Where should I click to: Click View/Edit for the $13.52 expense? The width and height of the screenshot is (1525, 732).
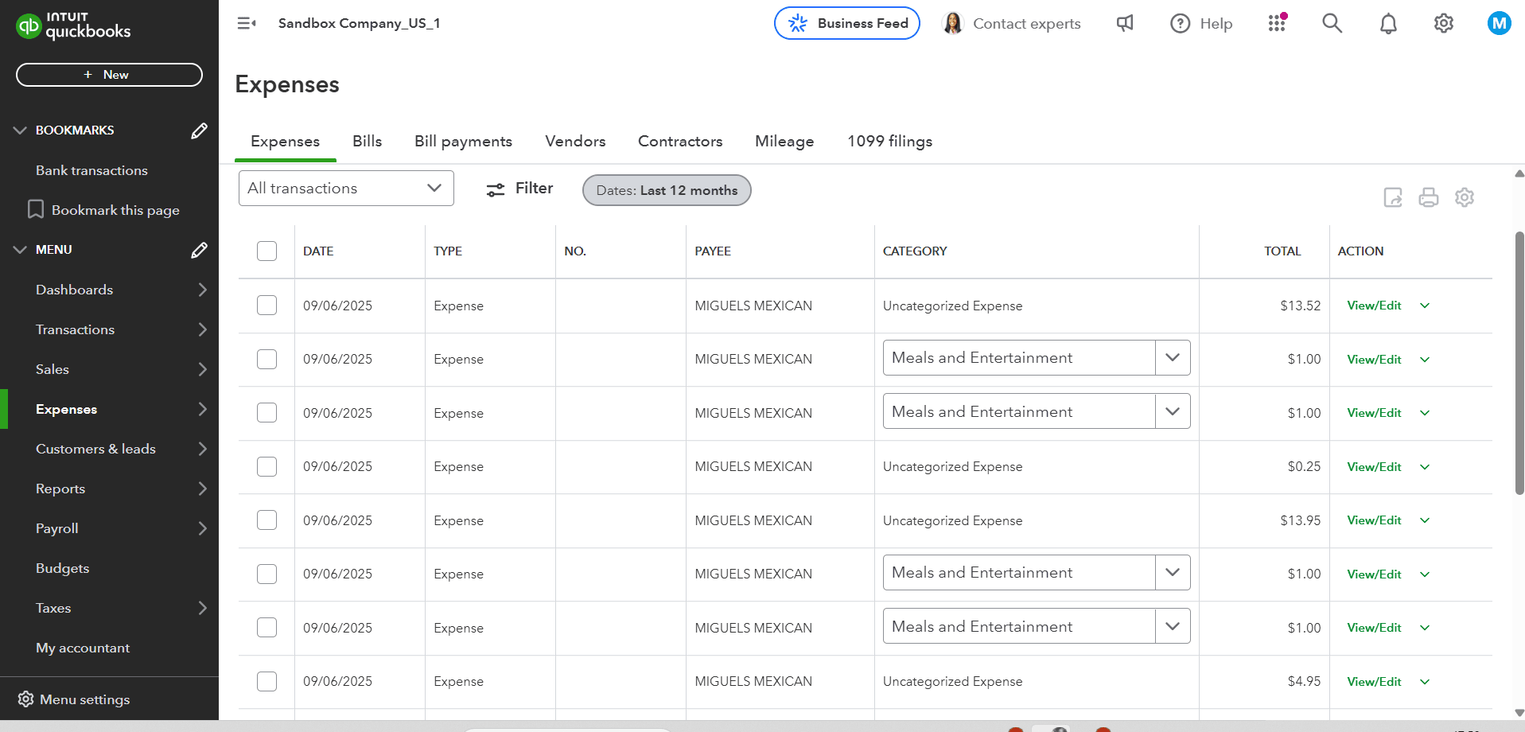click(1374, 306)
